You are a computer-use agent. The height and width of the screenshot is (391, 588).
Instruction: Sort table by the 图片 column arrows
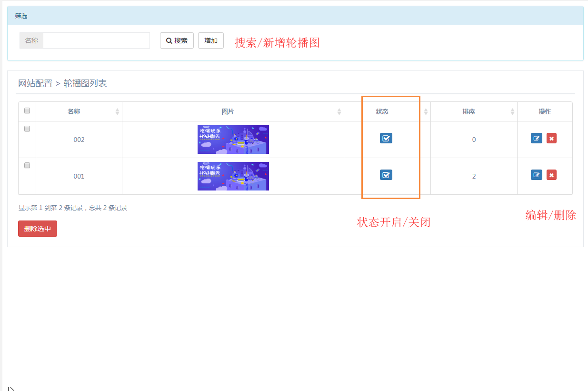(339, 111)
